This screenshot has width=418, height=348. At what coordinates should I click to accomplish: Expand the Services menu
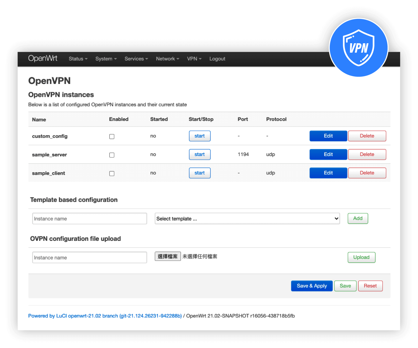coord(136,59)
